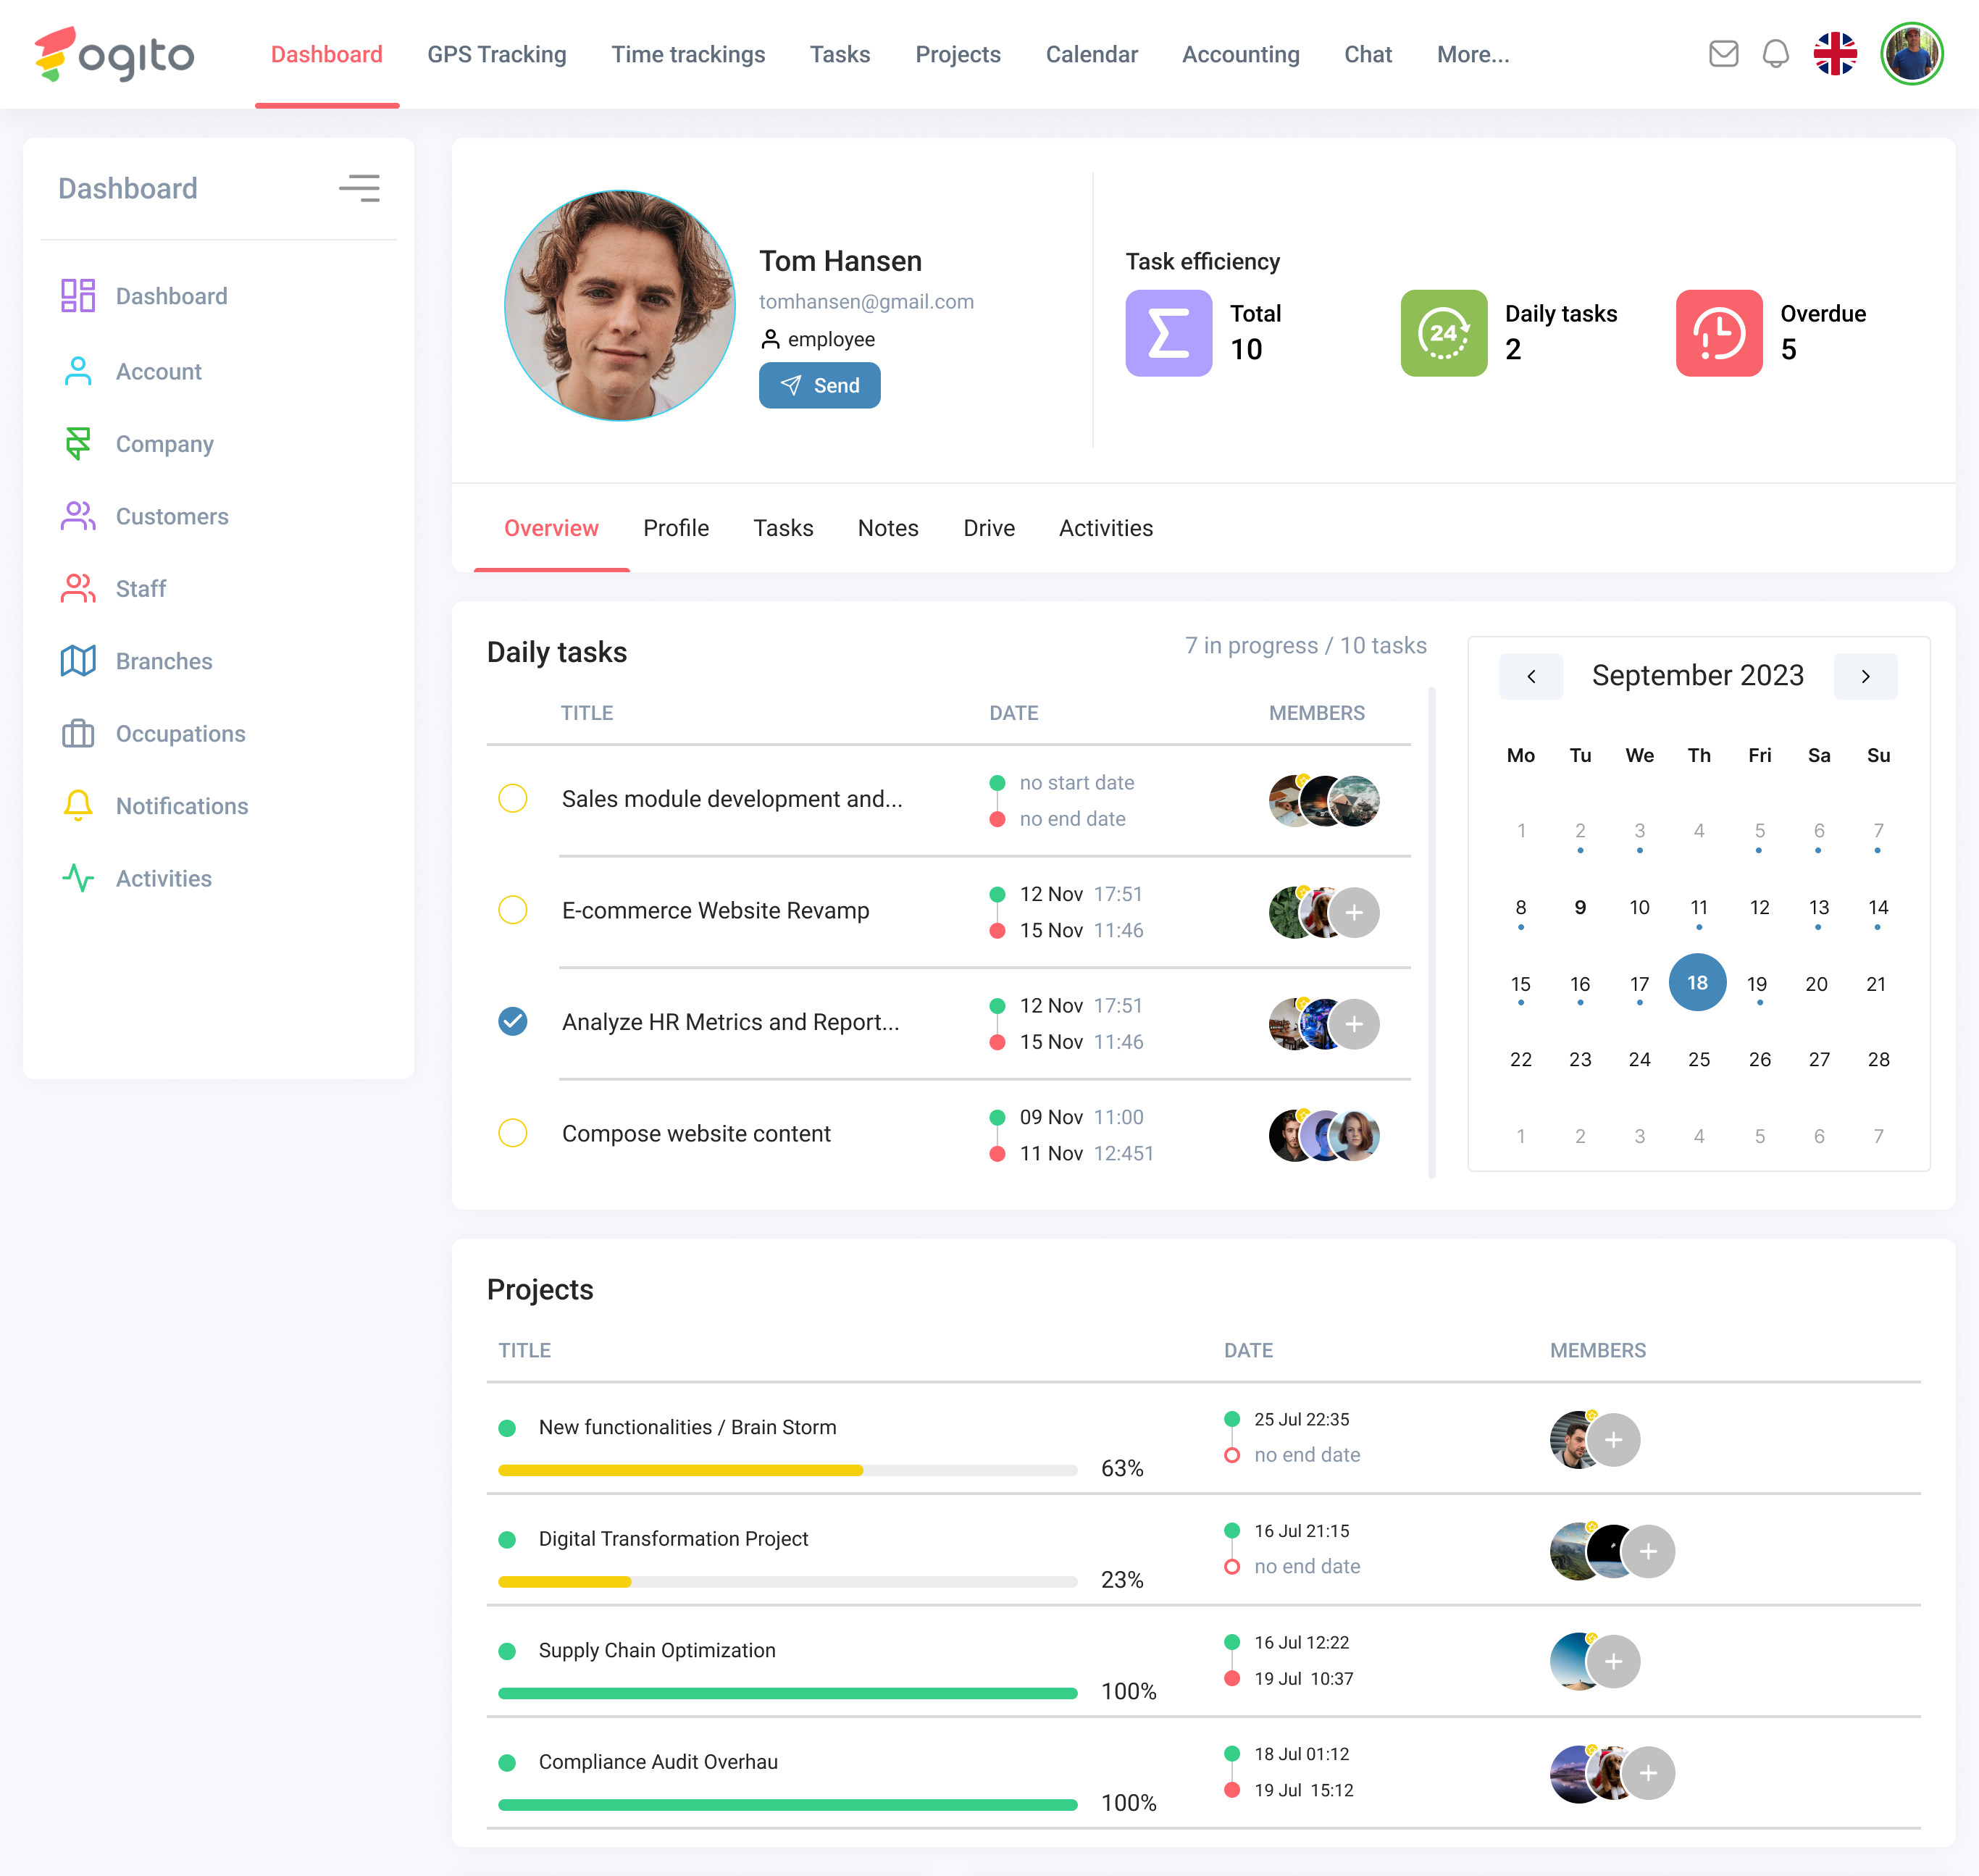This screenshot has height=1876, width=1979.
Task: Advance calendar to next month
Action: tap(1865, 677)
